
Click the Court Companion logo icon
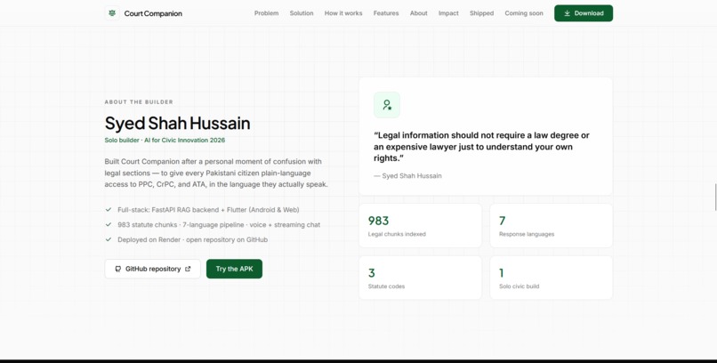(112, 13)
